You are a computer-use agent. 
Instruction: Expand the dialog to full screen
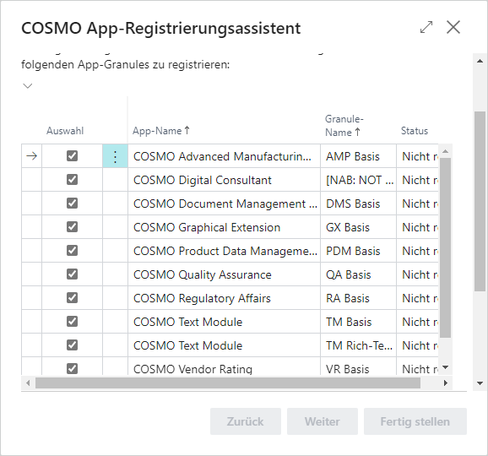tap(426, 27)
